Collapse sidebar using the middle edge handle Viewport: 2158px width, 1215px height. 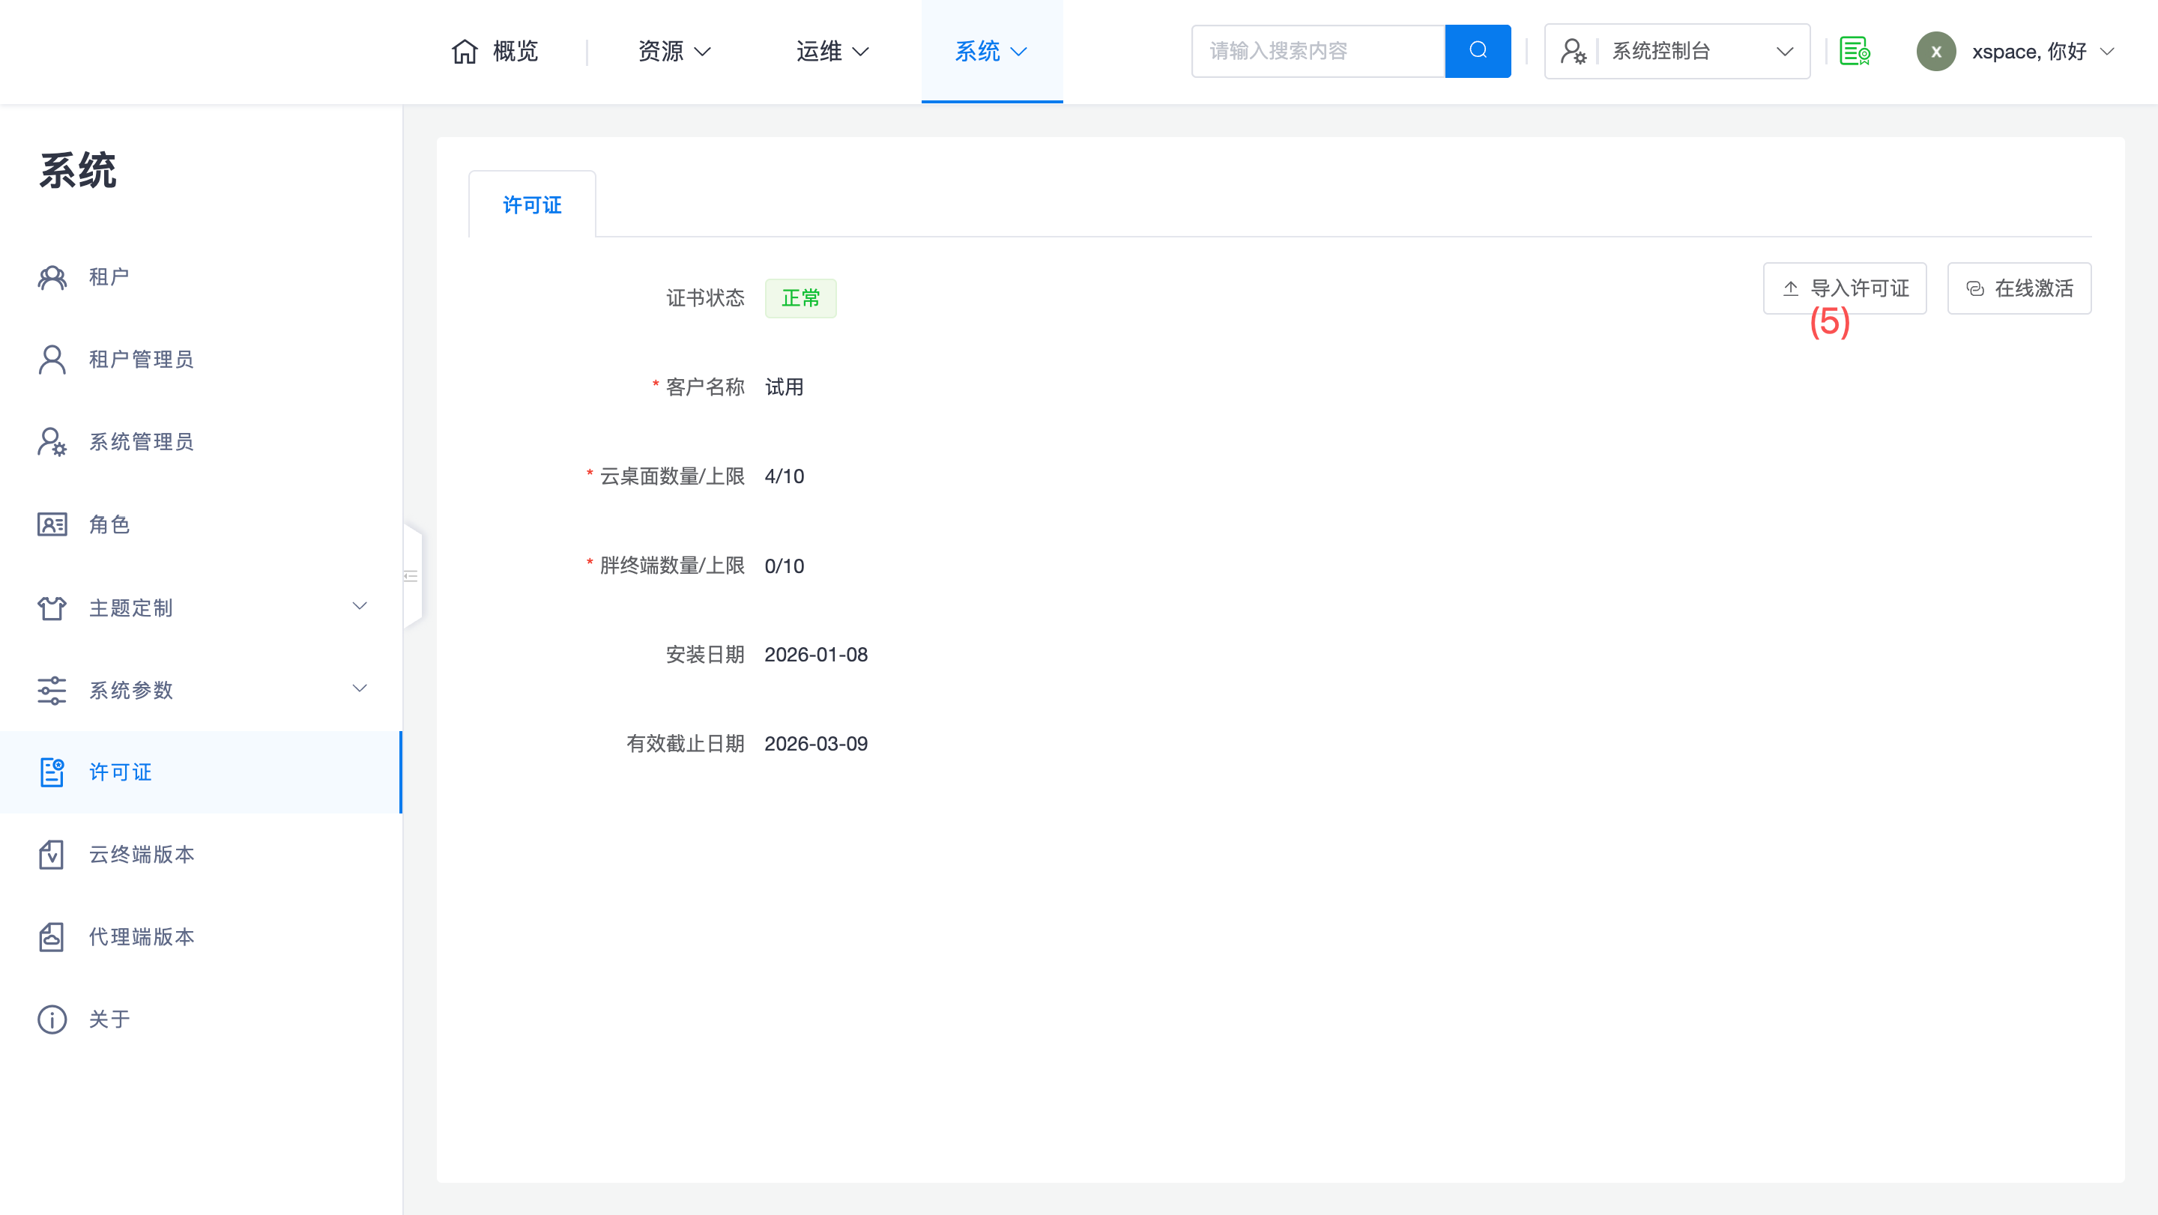pos(411,576)
